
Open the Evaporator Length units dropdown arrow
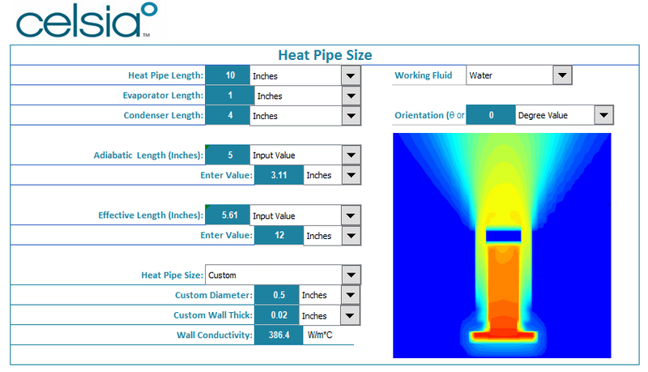(x=351, y=96)
